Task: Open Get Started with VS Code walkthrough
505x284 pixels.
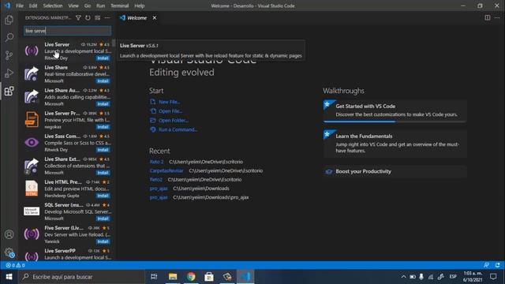Action: [395, 110]
